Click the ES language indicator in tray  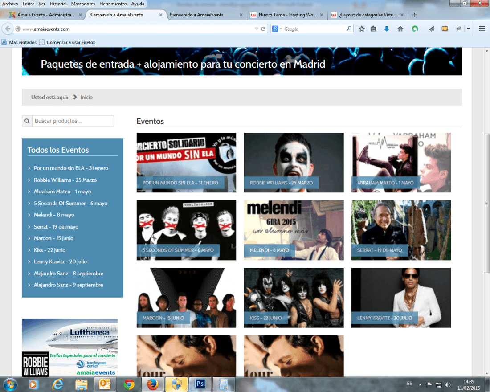pos(409,384)
